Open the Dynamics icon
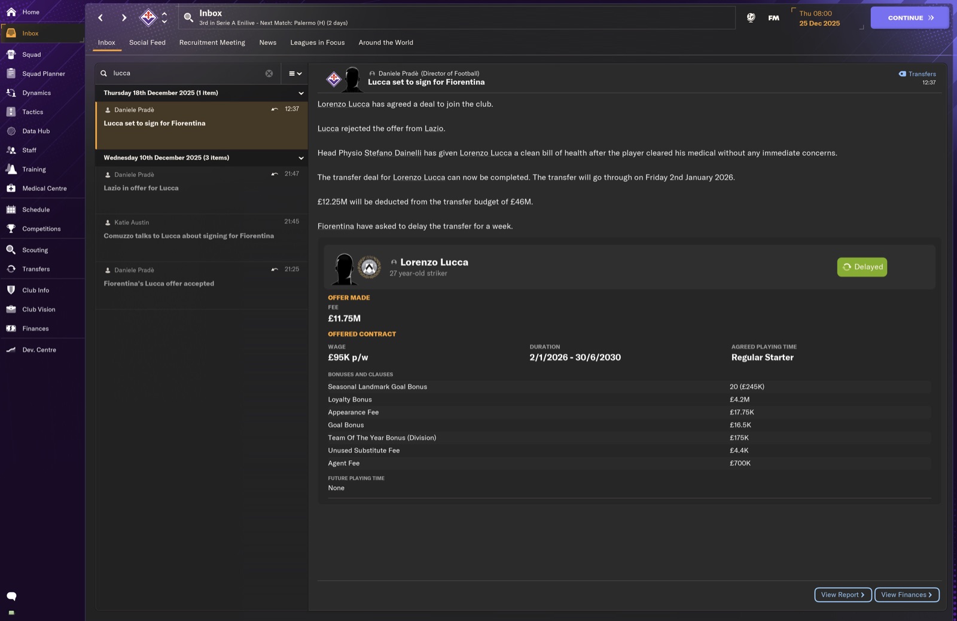Viewport: 957px width, 621px height. point(11,93)
